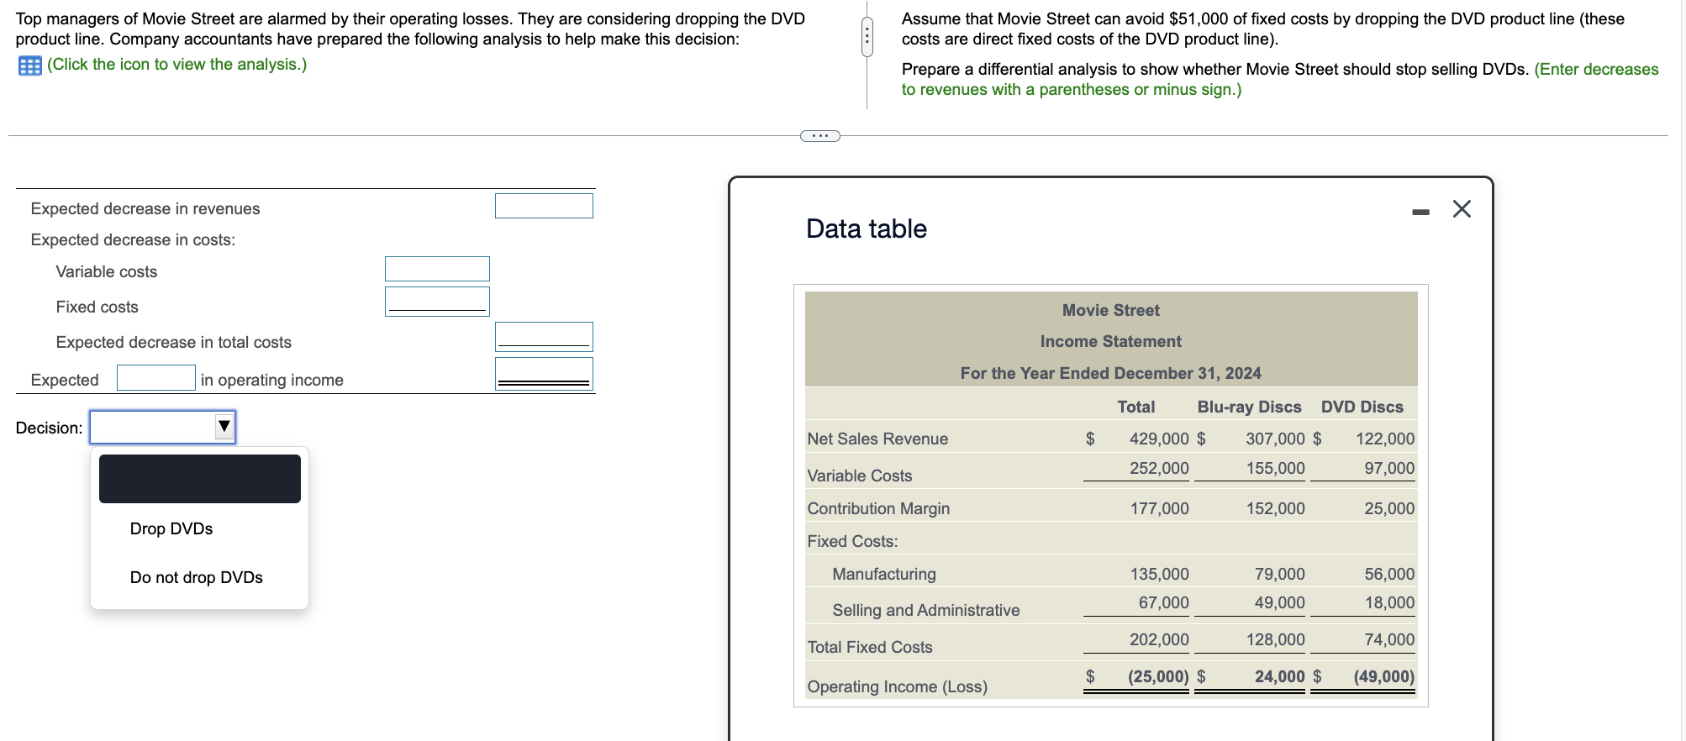
Task: Click the 'Fixed Costs:' section label in data table
Action: [852, 541]
